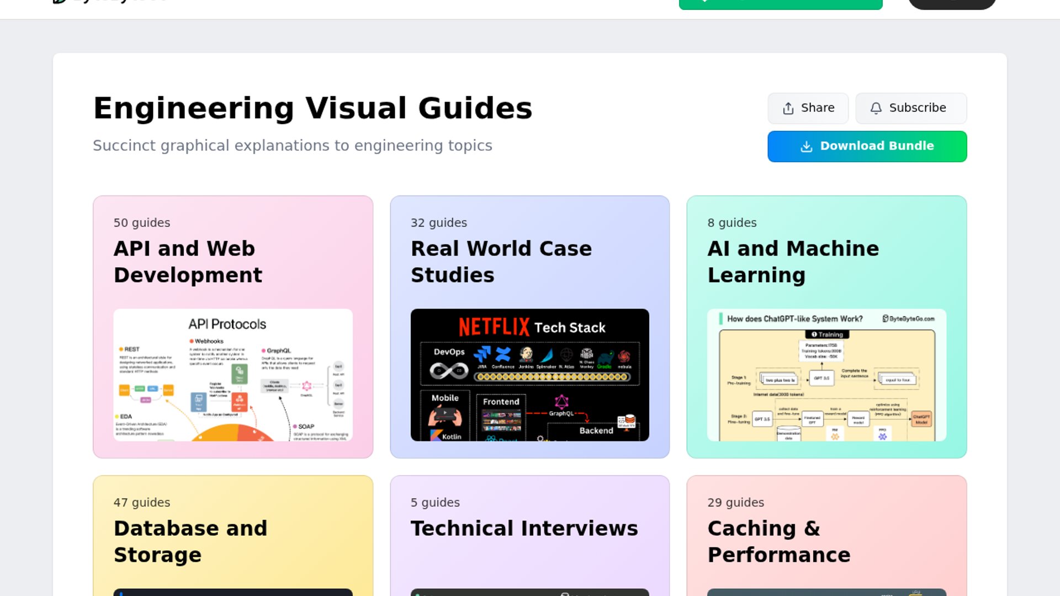The width and height of the screenshot is (1060, 596).
Task: Click the download arrow icon
Action: [x=807, y=146]
